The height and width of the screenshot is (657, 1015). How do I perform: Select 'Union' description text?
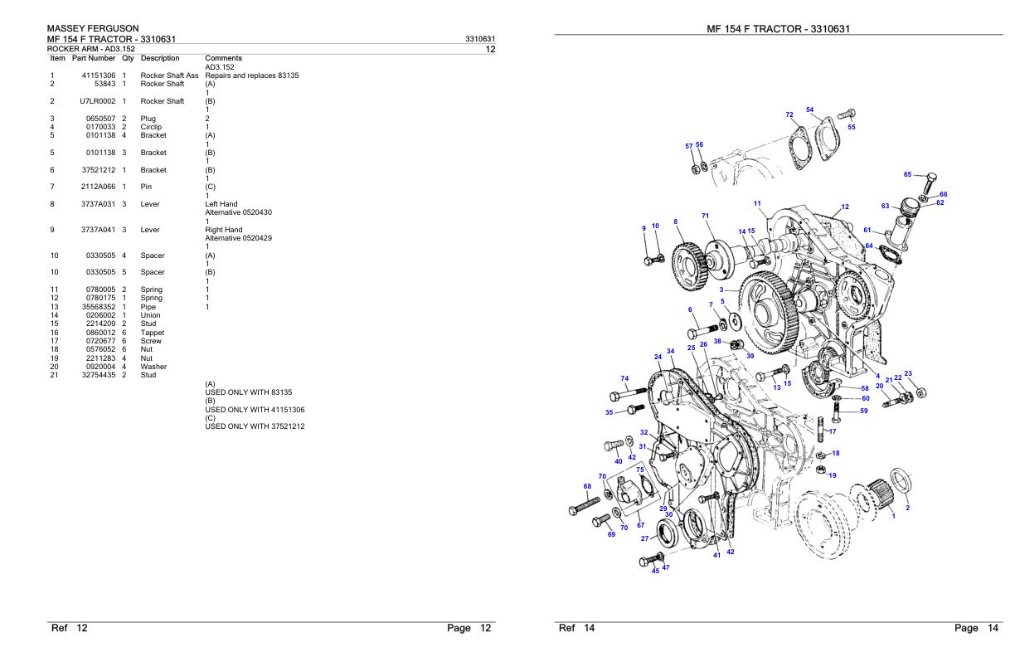point(152,315)
